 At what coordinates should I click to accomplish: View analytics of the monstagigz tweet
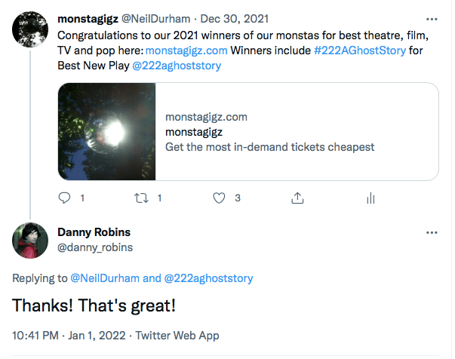tap(370, 198)
